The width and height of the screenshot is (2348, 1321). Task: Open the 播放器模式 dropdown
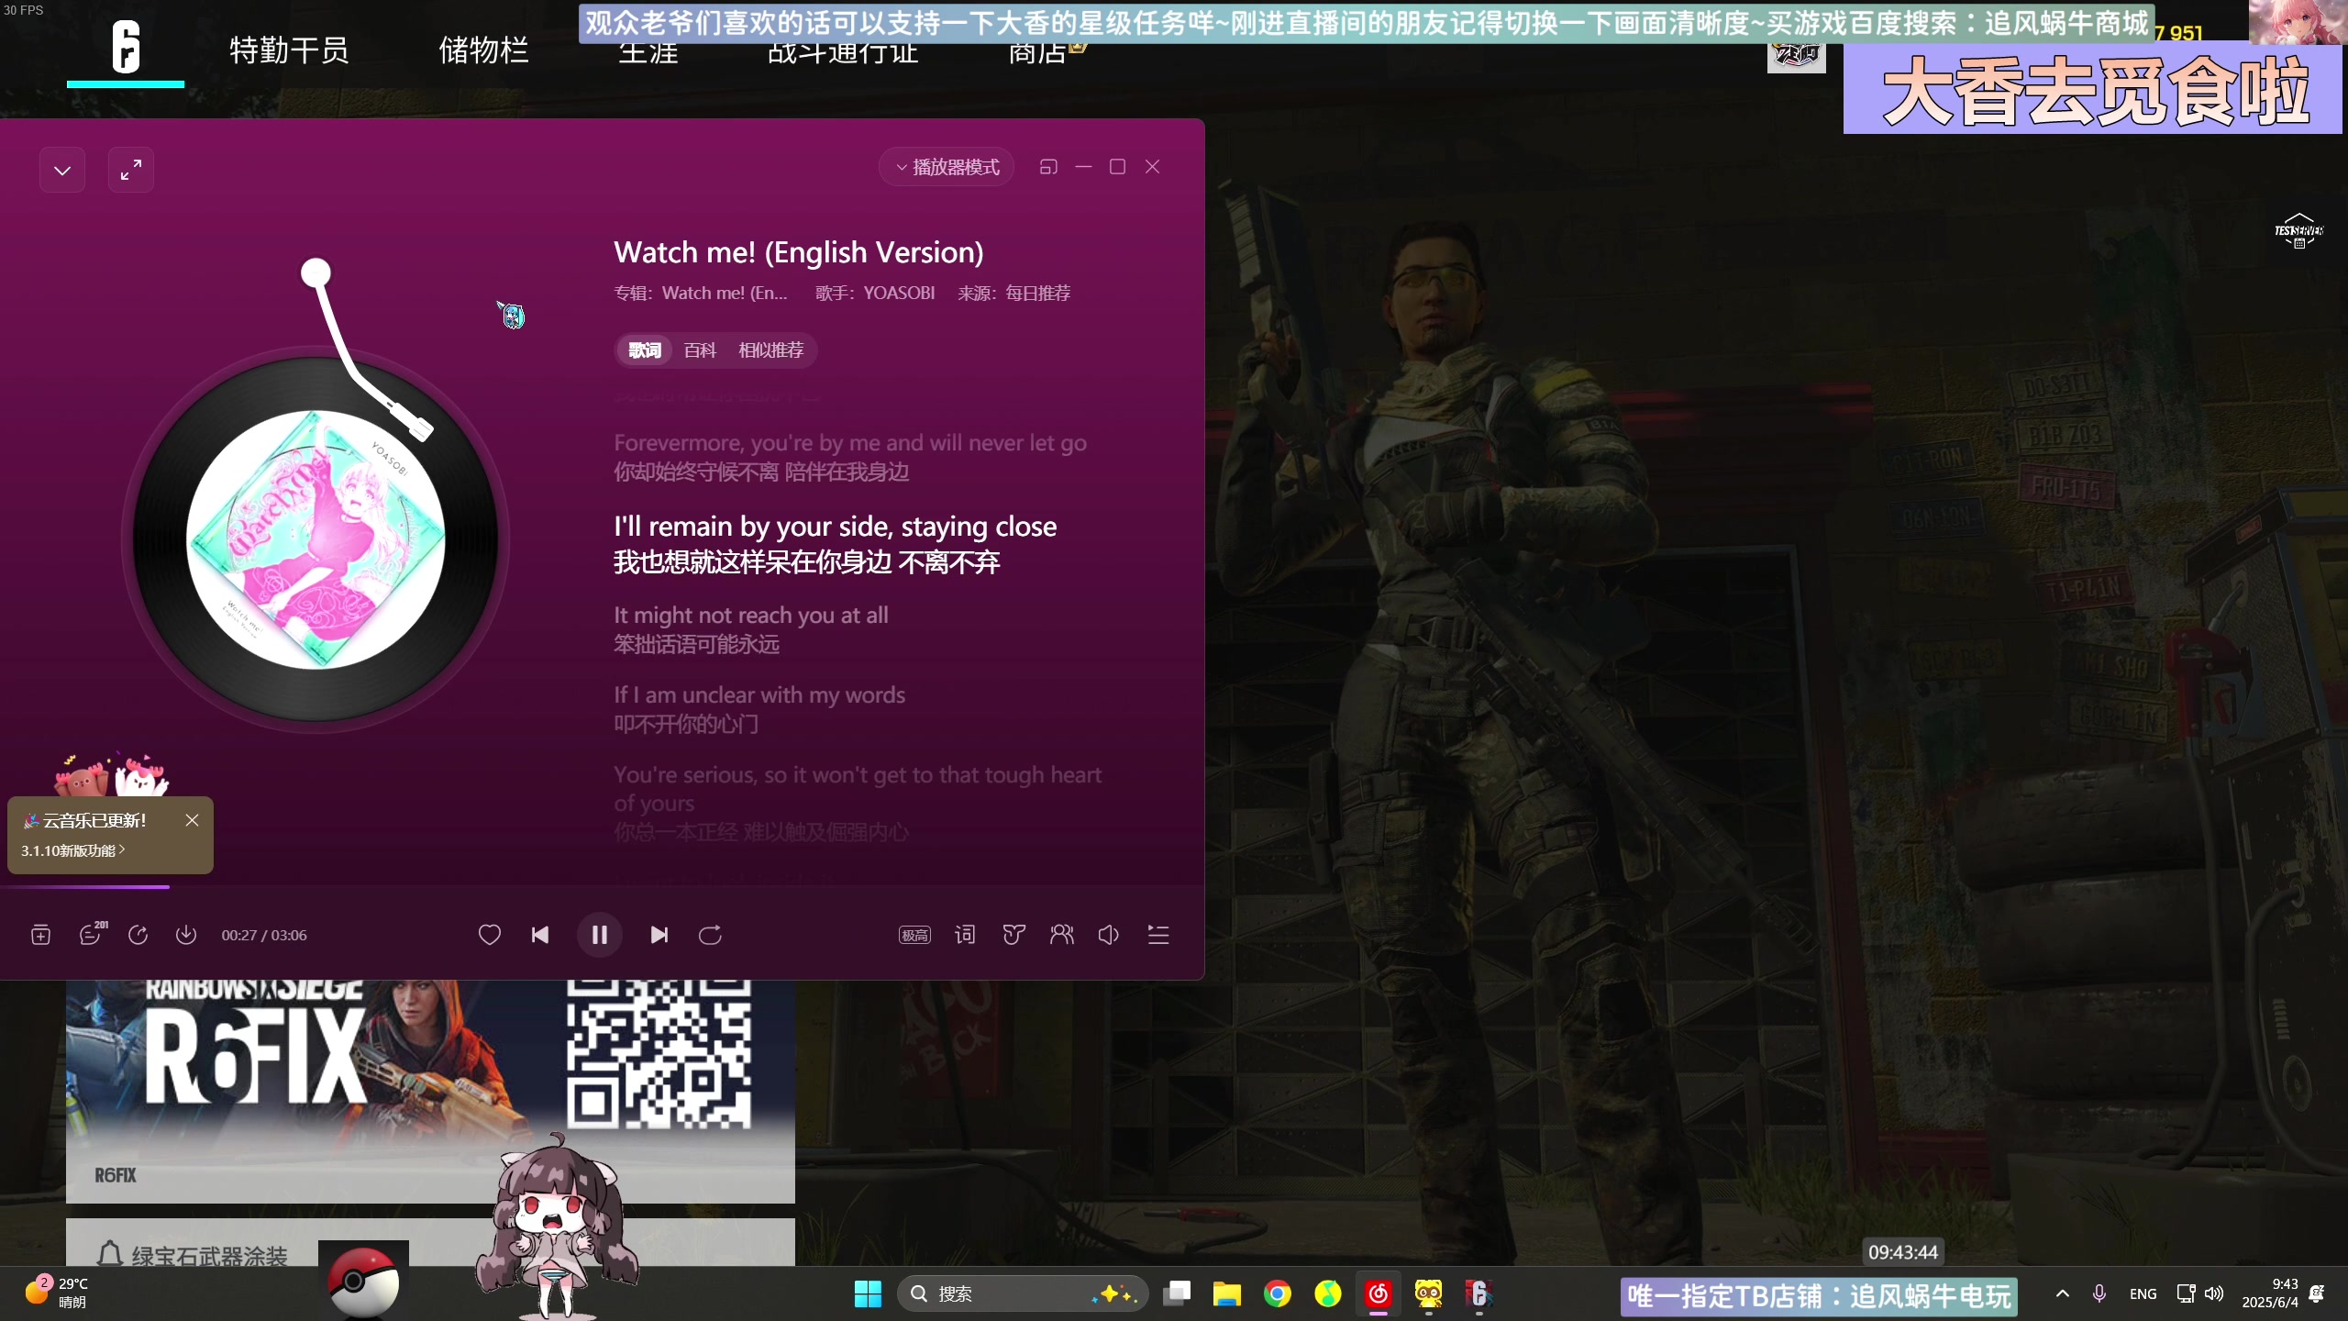[x=947, y=167]
